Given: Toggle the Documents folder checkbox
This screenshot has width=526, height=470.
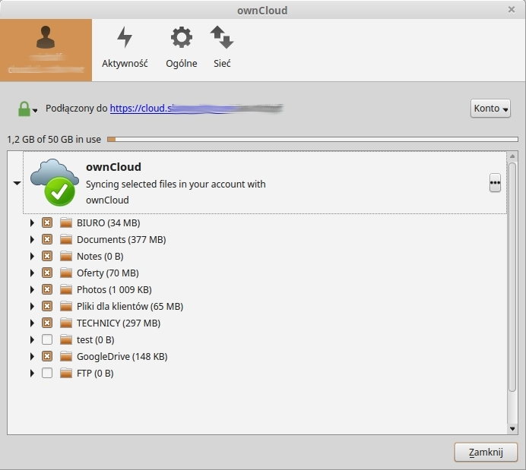Looking at the screenshot, I should click(x=47, y=239).
